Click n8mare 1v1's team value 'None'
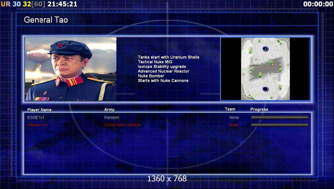Viewport: 334px width, 189px height. 234,125
